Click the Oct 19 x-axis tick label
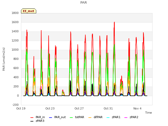 (21, 108)
